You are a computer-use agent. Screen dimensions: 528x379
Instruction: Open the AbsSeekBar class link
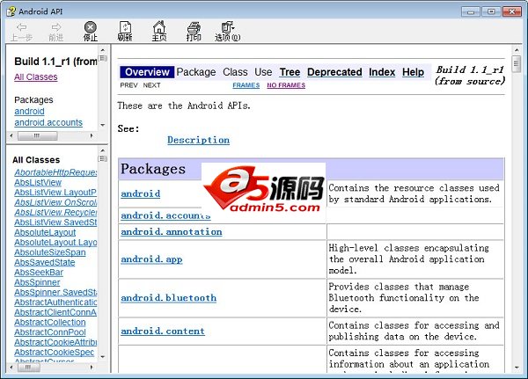point(39,273)
